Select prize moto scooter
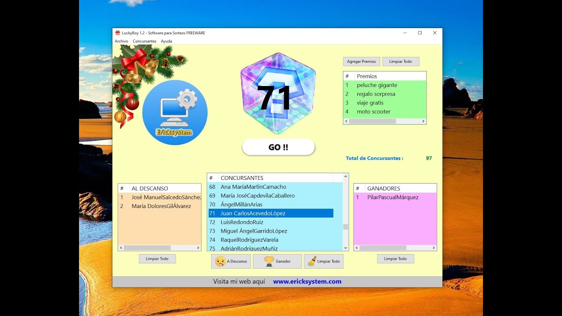 click(x=385, y=111)
